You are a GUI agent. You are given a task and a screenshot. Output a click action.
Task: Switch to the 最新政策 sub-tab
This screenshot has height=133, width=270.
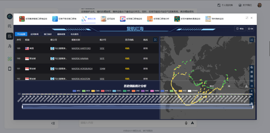[x=61, y=34]
